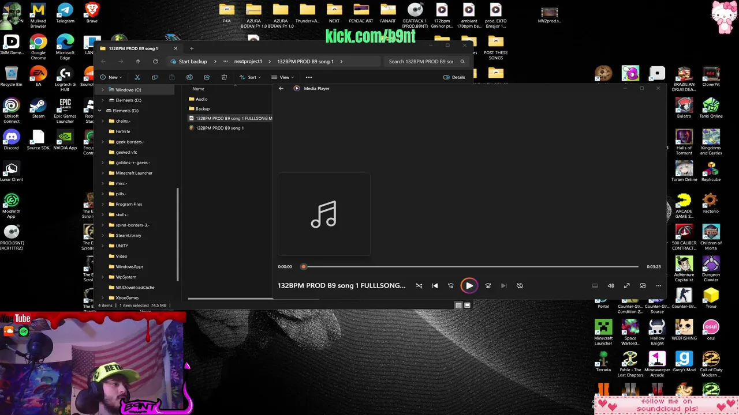Open Recycle Bin desktop icon

point(11,77)
